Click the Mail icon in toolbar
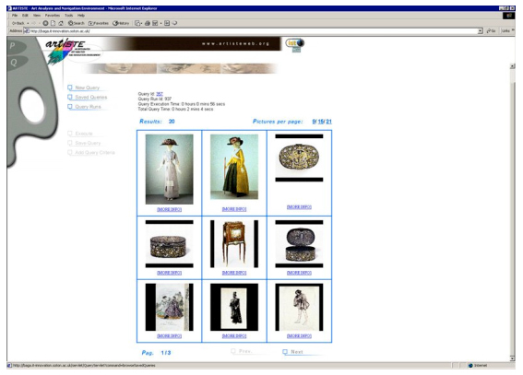Screen dimensions: 523x375 [x=138, y=23]
